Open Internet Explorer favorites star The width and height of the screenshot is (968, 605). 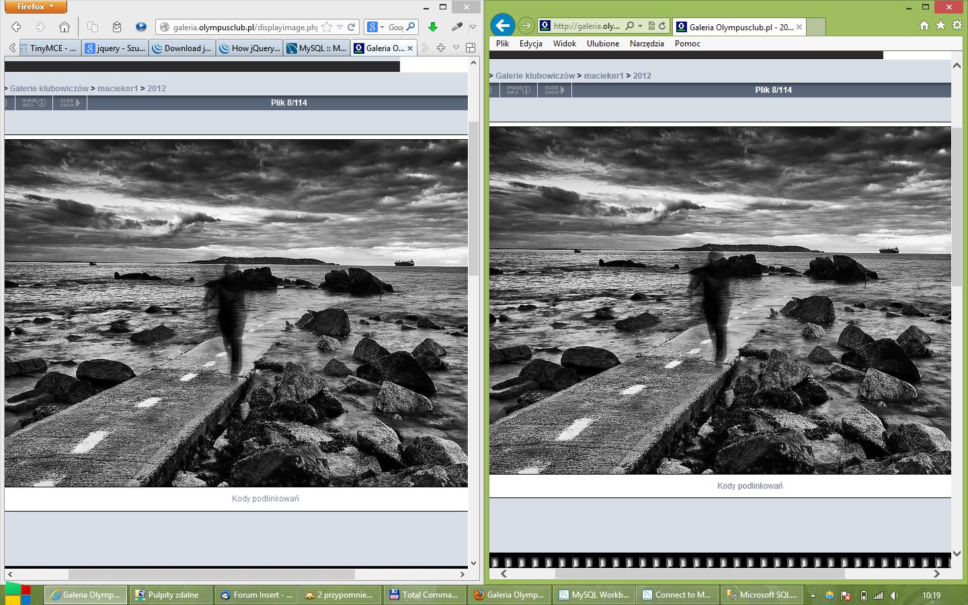point(940,25)
